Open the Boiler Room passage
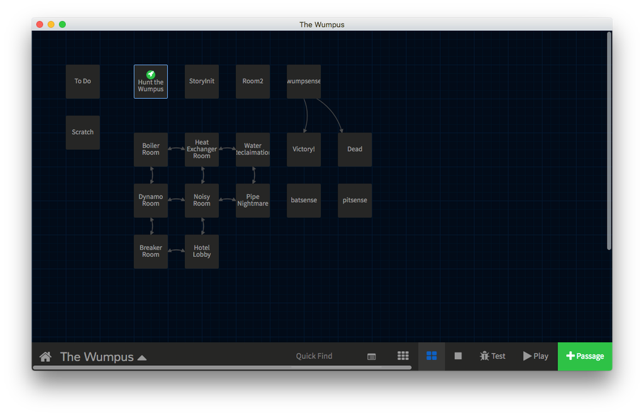The height and width of the screenshot is (416, 644). coord(151,150)
